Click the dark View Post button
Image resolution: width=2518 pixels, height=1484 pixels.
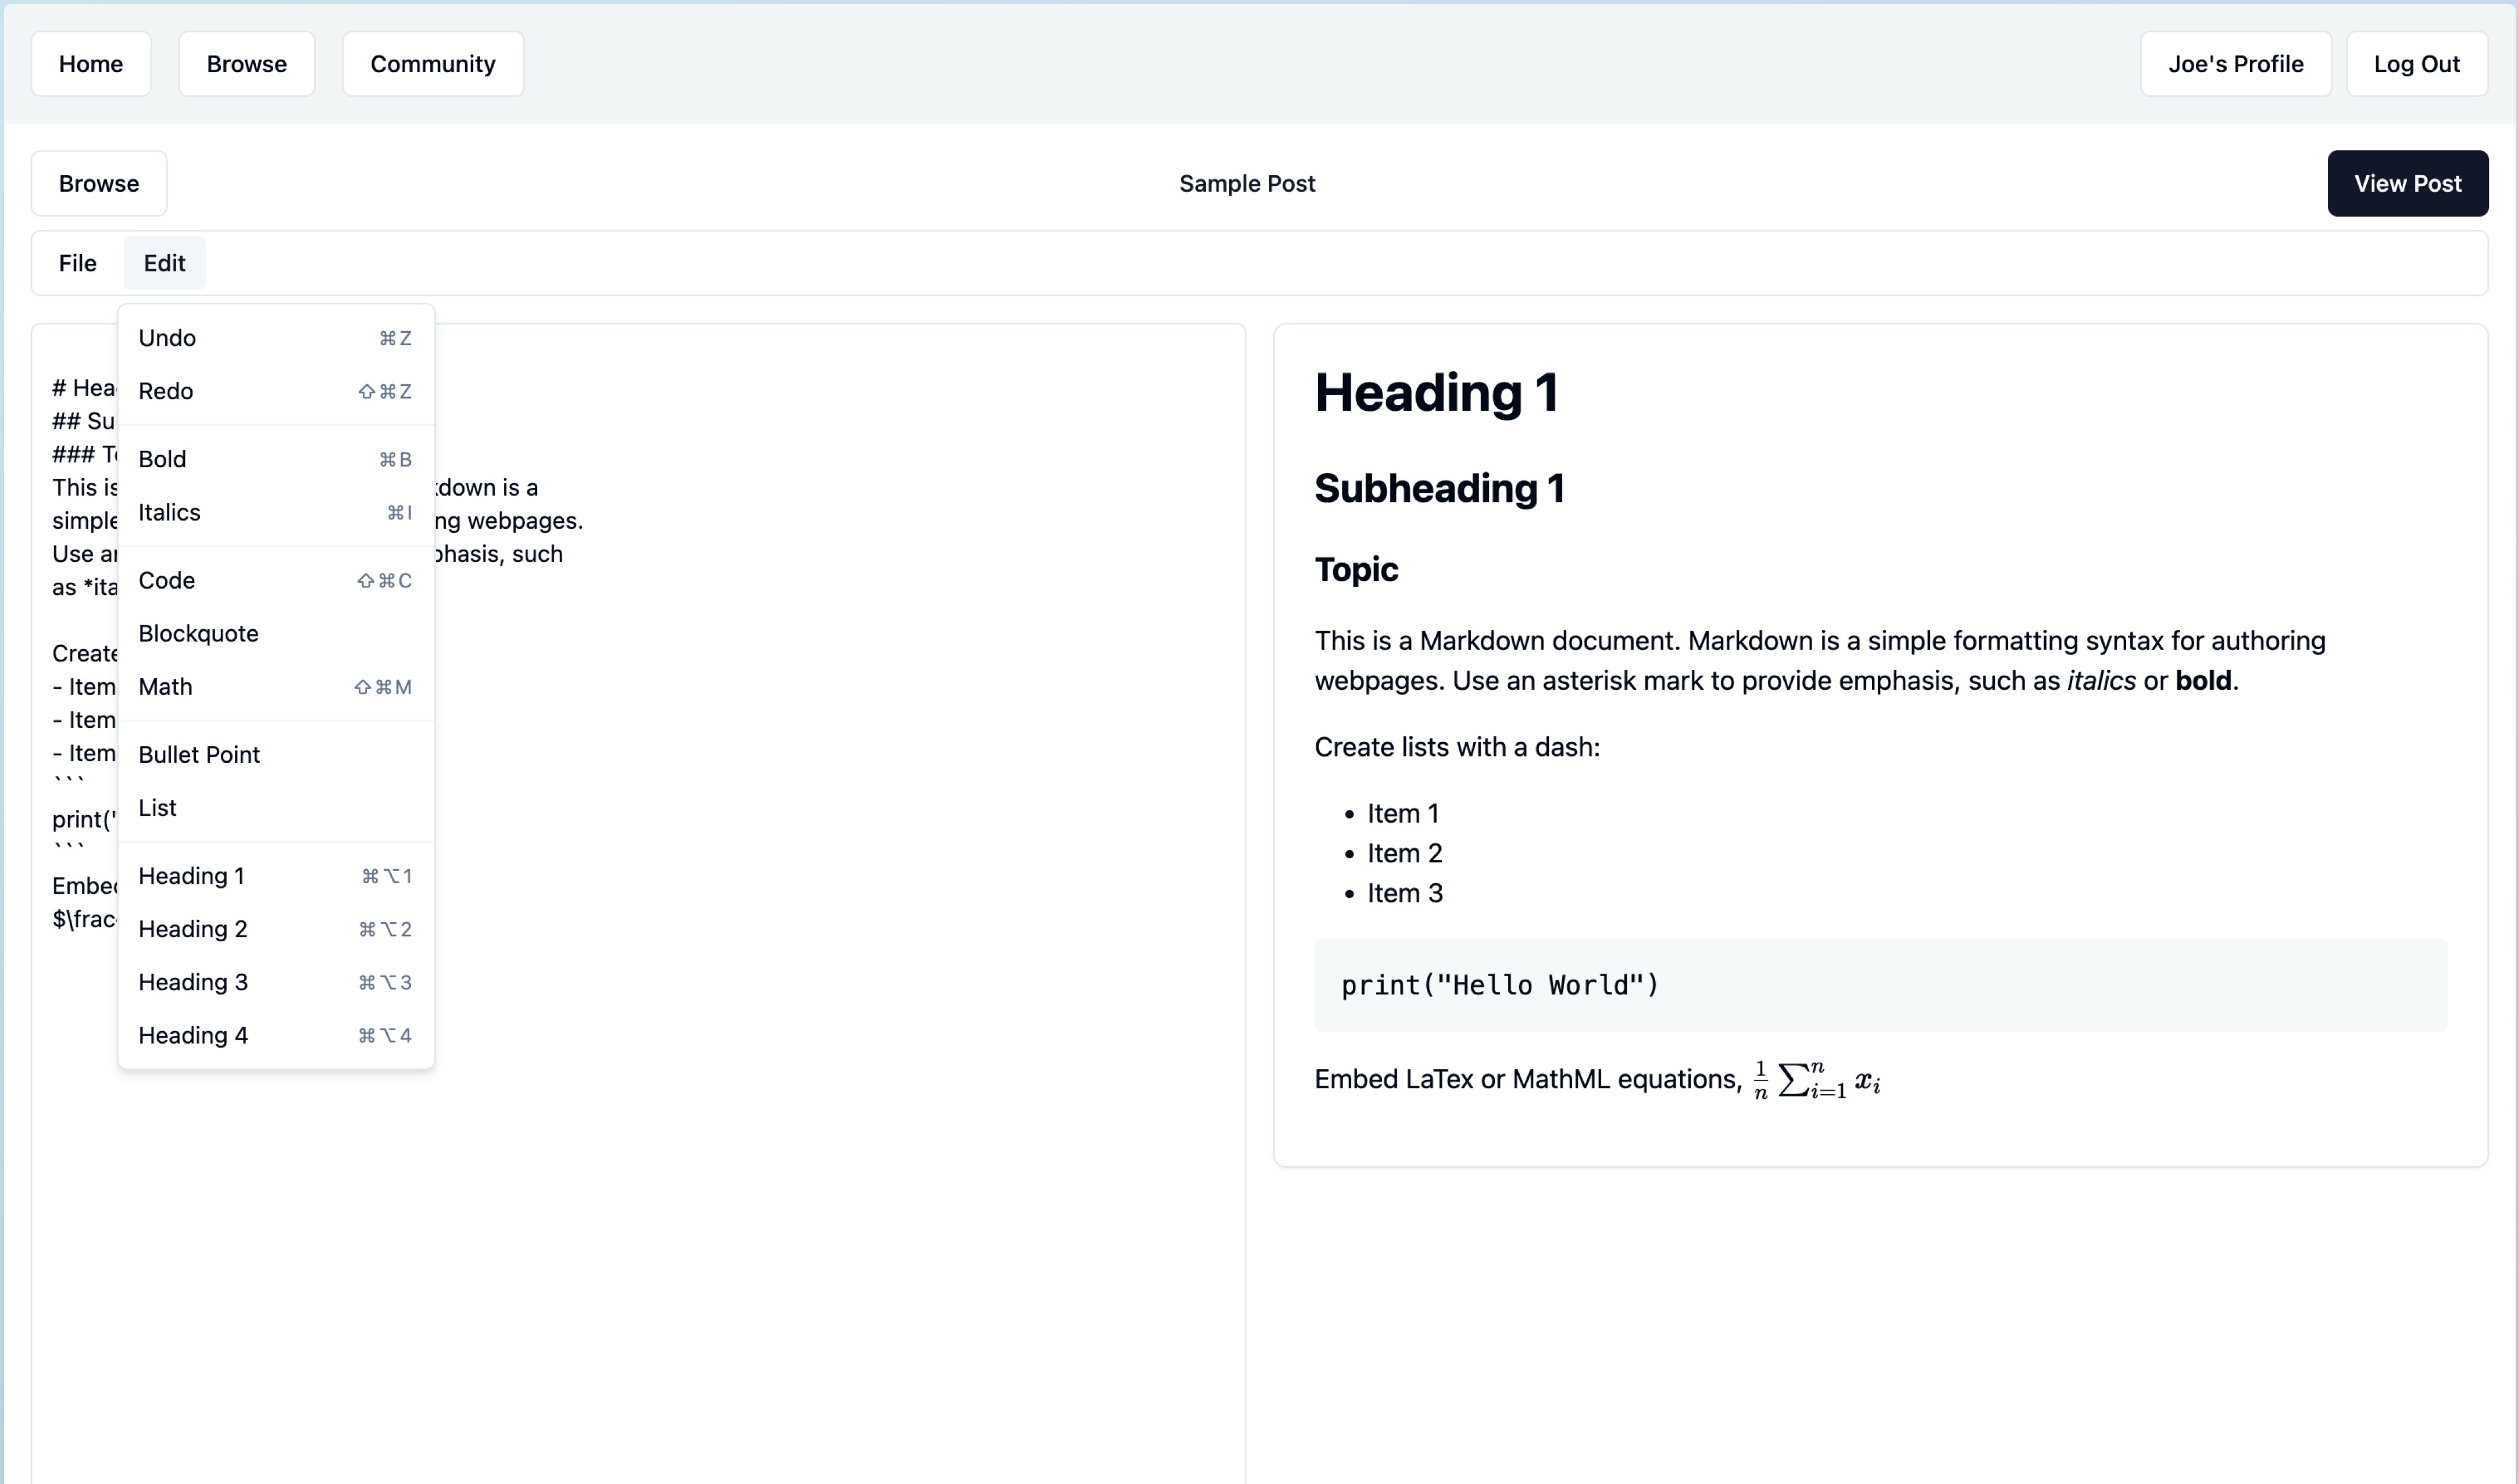point(2407,183)
